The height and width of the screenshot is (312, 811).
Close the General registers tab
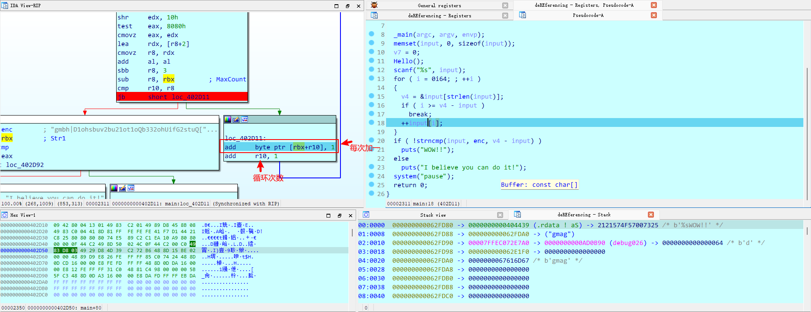tap(505, 5)
